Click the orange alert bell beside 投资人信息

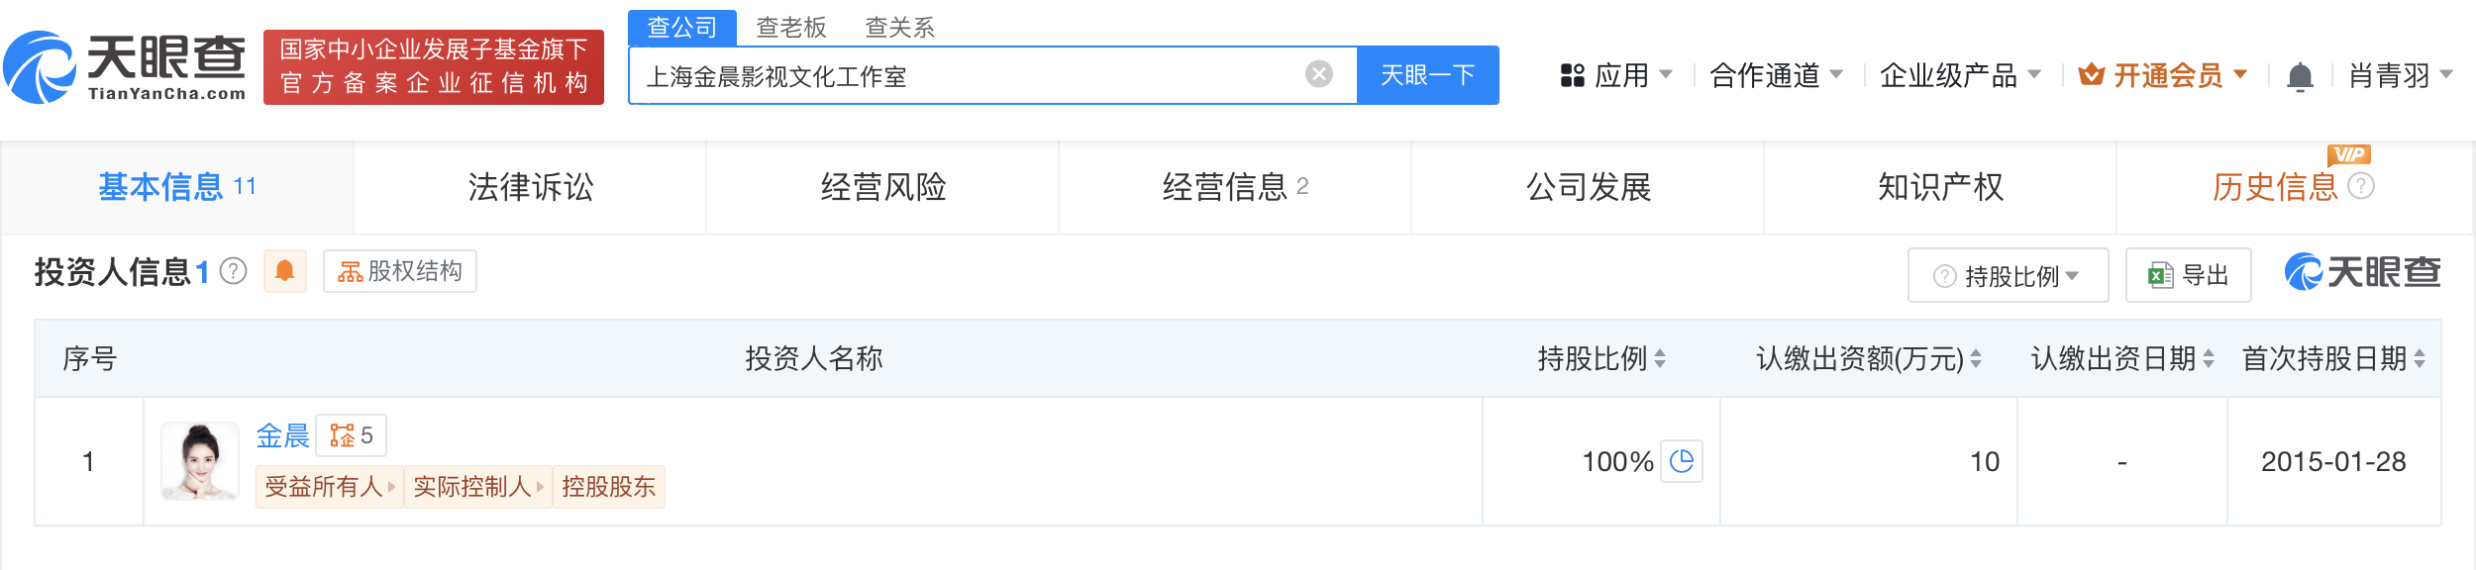[284, 271]
